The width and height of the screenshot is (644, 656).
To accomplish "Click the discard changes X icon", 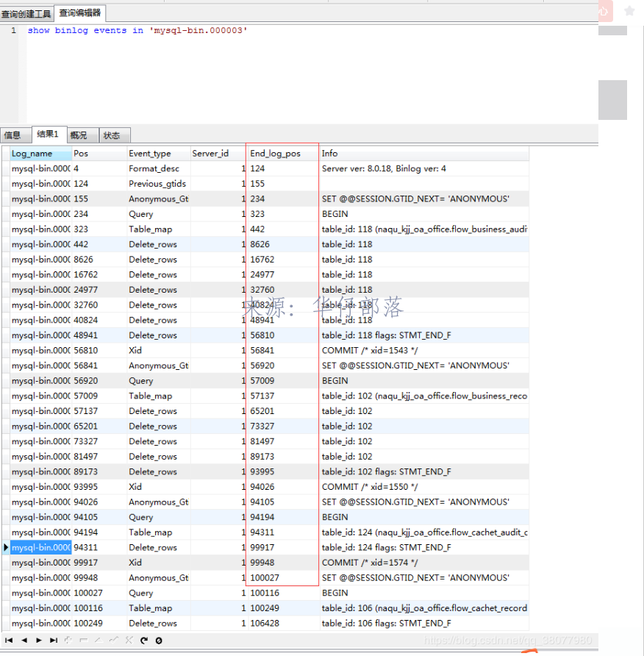I will point(129,640).
